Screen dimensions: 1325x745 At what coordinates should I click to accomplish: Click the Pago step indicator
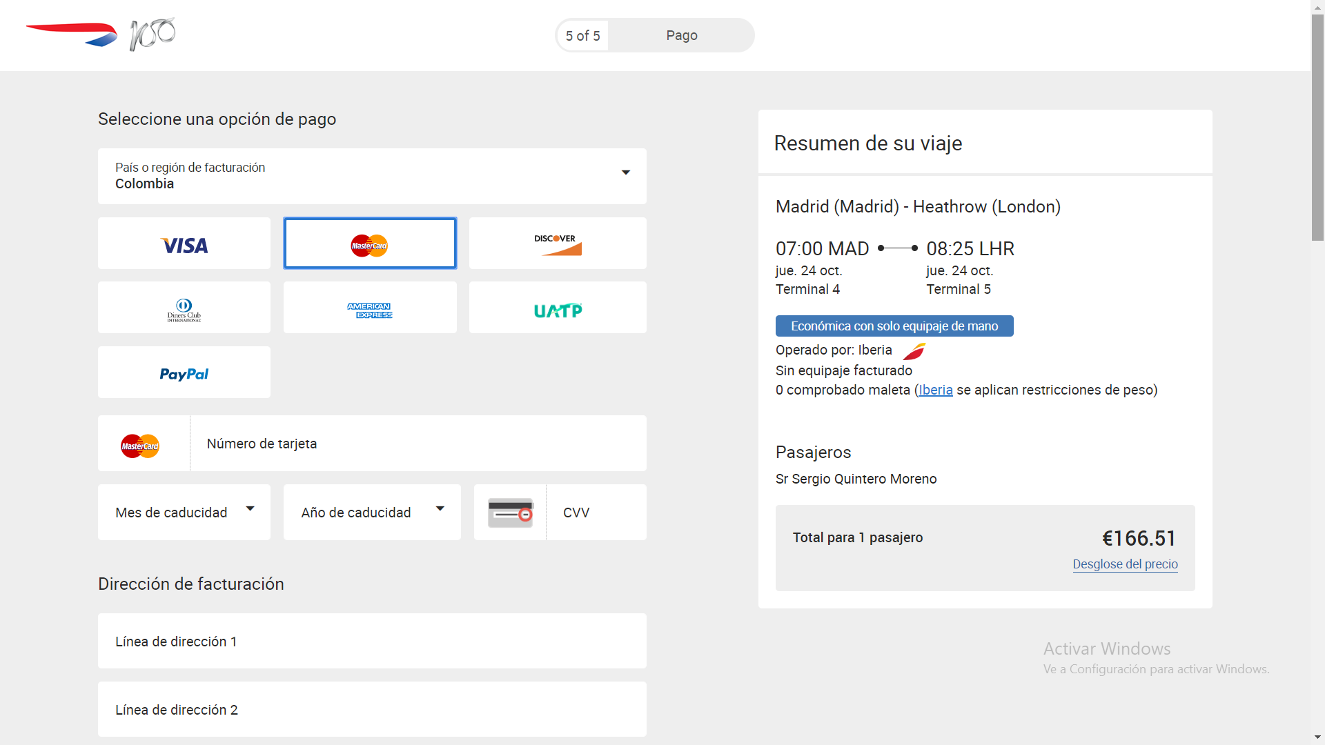pyautogui.click(x=681, y=35)
